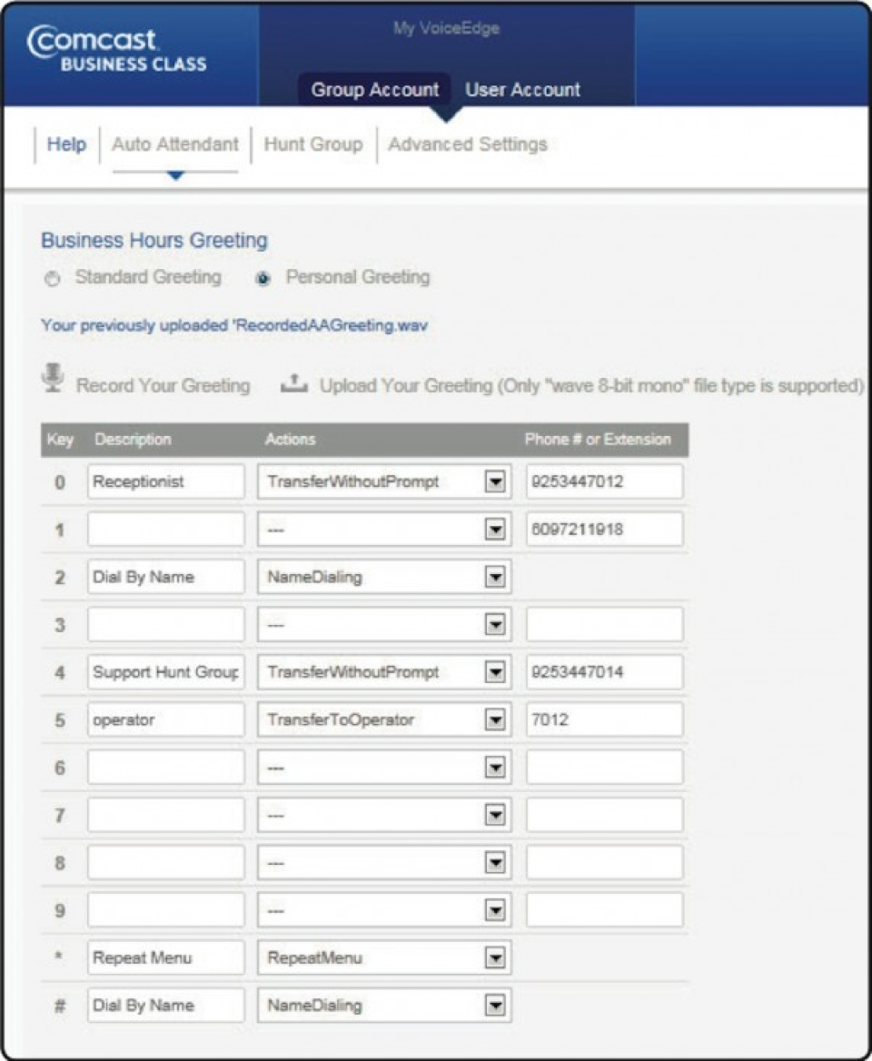Click the Receptionist description field
872x1061 pixels.
point(166,481)
